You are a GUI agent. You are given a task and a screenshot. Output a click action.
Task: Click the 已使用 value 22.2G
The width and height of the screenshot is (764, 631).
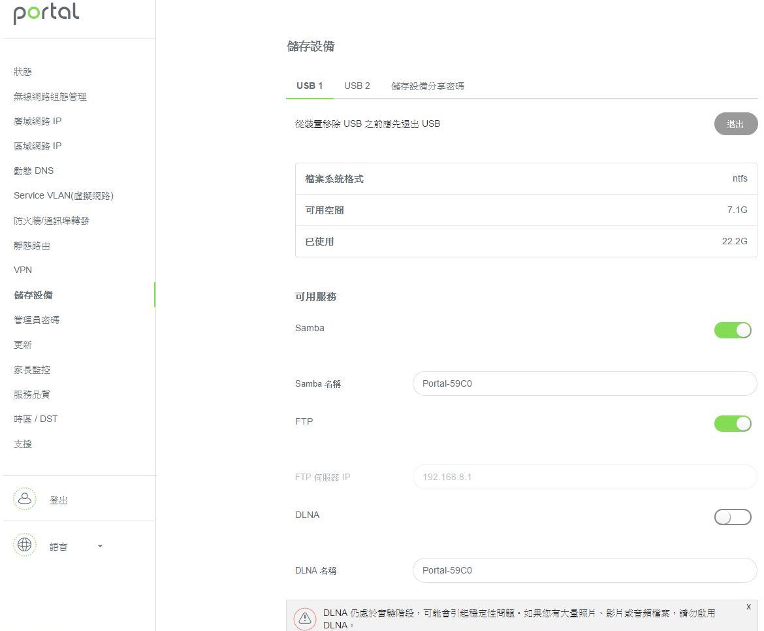(x=735, y=240)
